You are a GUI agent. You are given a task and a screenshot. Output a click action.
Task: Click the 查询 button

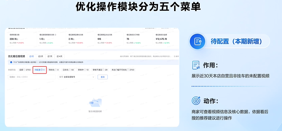point(102,77)
